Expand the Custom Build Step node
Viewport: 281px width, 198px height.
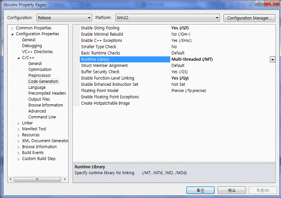tap(18, 159)
